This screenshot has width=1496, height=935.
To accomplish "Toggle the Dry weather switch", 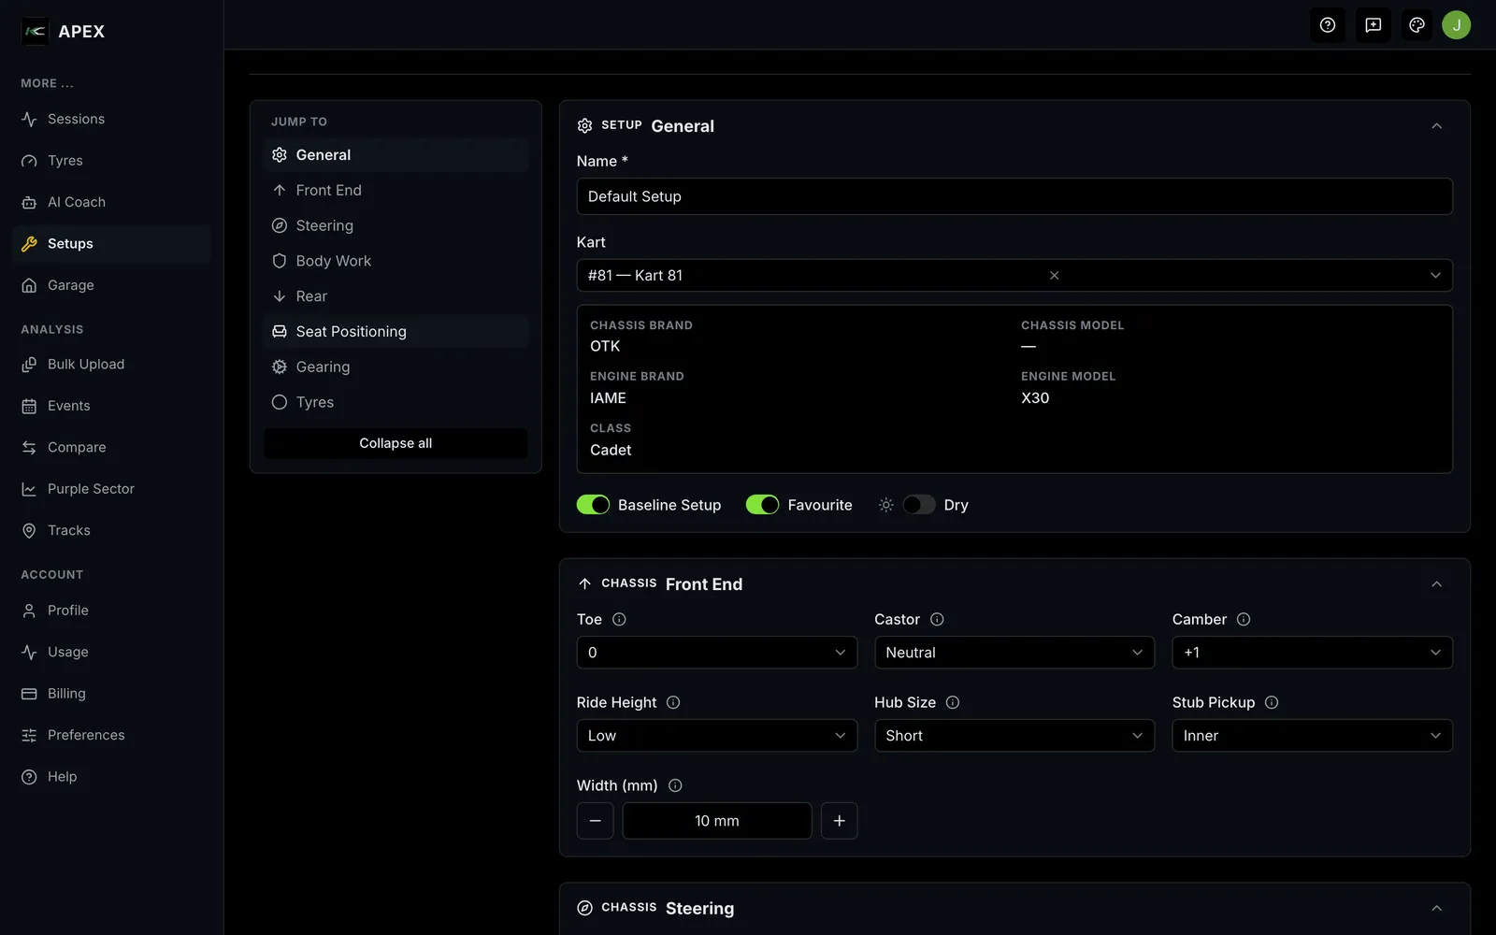I will (x=919, y=505).
